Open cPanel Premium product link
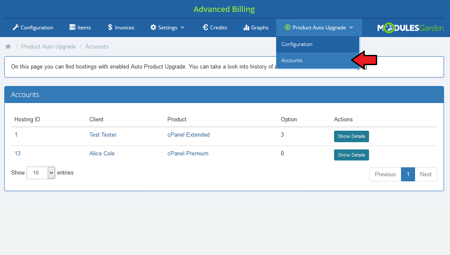The width and height of the screenshot is (450, 255). point(187,153)
